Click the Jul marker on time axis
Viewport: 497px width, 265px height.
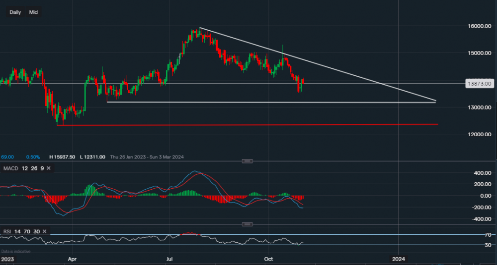170,259
